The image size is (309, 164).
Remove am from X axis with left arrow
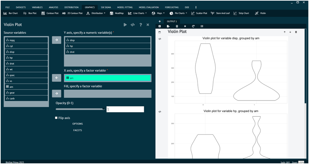pos(57,78)
